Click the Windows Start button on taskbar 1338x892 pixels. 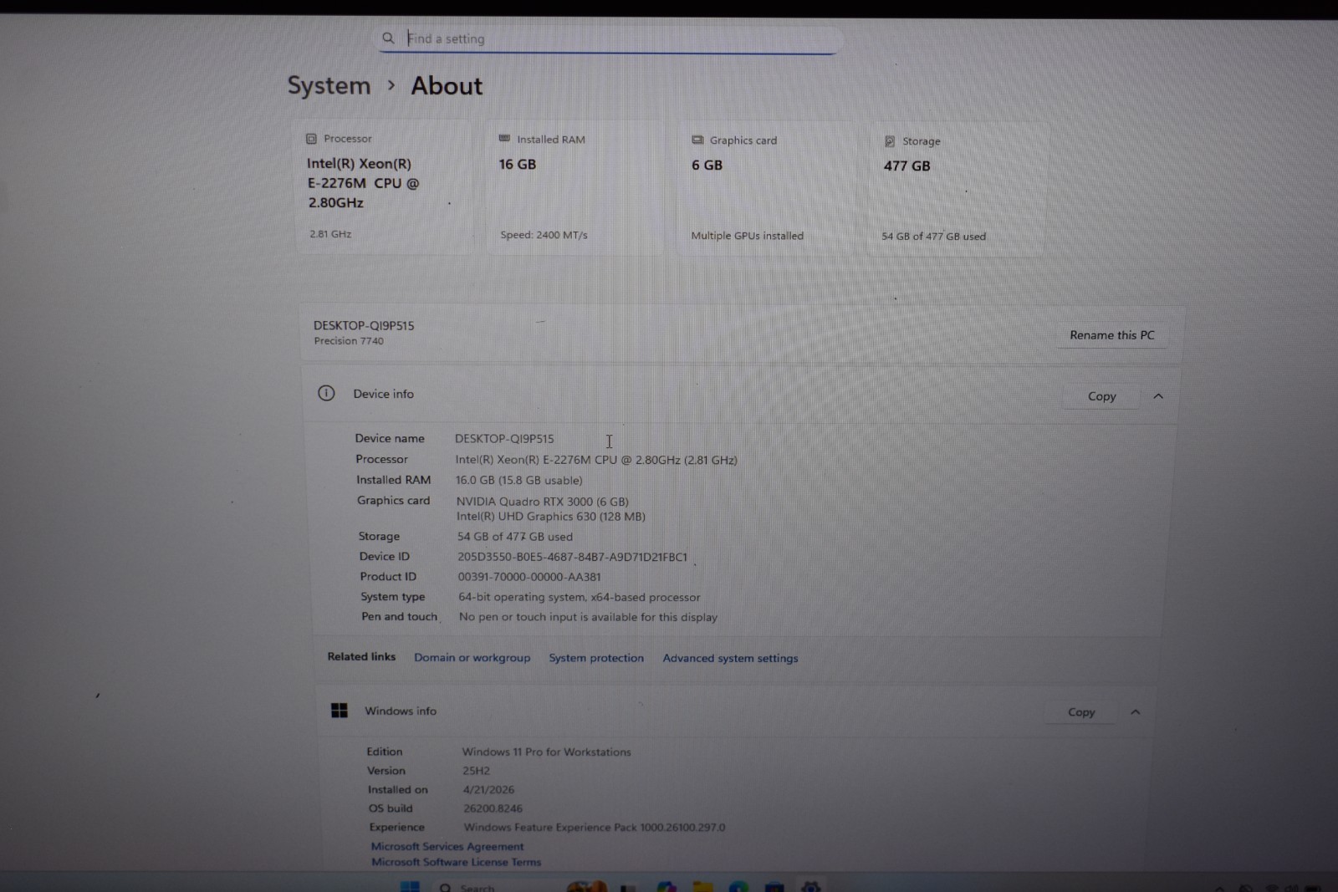(x=410, y=887)
